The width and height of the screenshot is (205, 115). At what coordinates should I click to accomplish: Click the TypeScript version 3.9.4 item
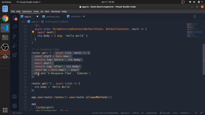point(175,113)
